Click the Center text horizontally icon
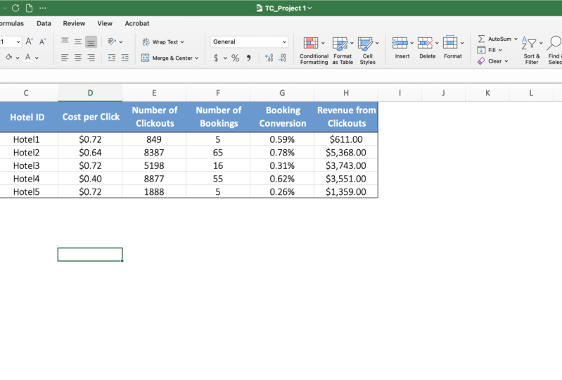The image size is (562, 380). click(x=78, y=58)
